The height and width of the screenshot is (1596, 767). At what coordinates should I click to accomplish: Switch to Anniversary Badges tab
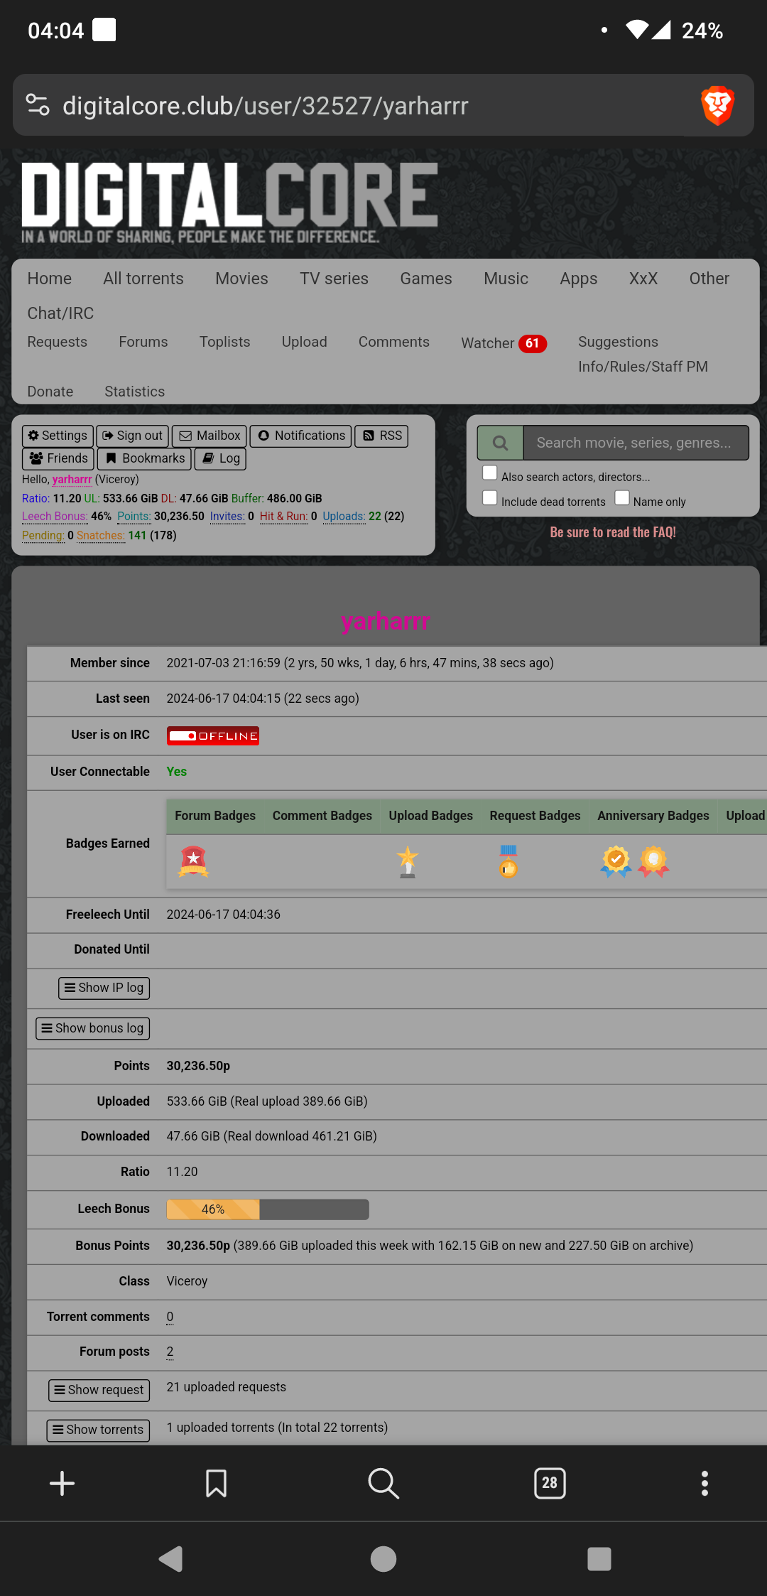point(653,816)
